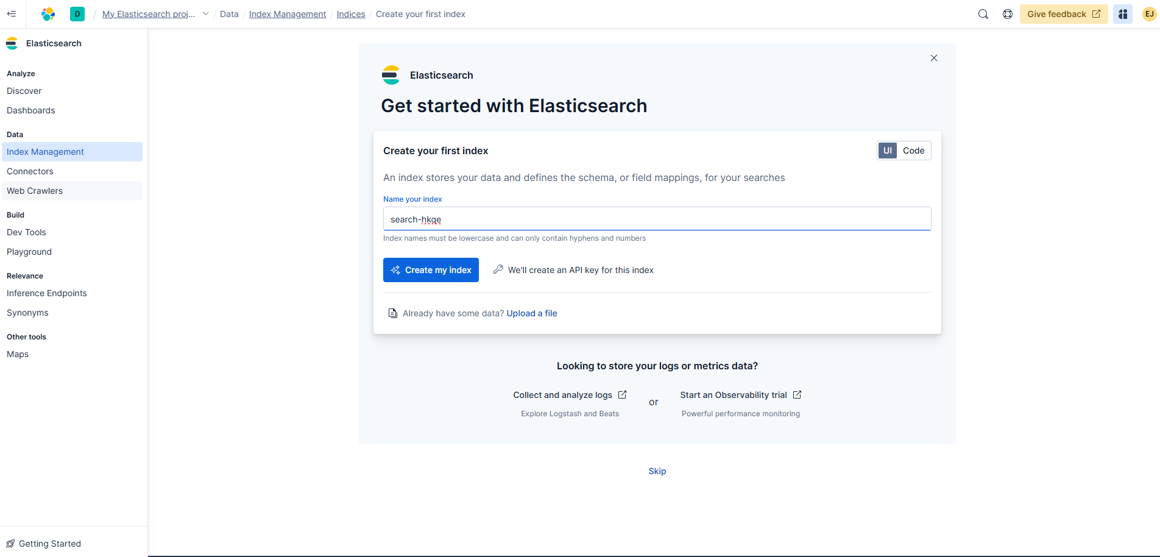Switch to Code mode toggle
The width and height of the screenshot is (1160, 557).
[x=913, y=151]
